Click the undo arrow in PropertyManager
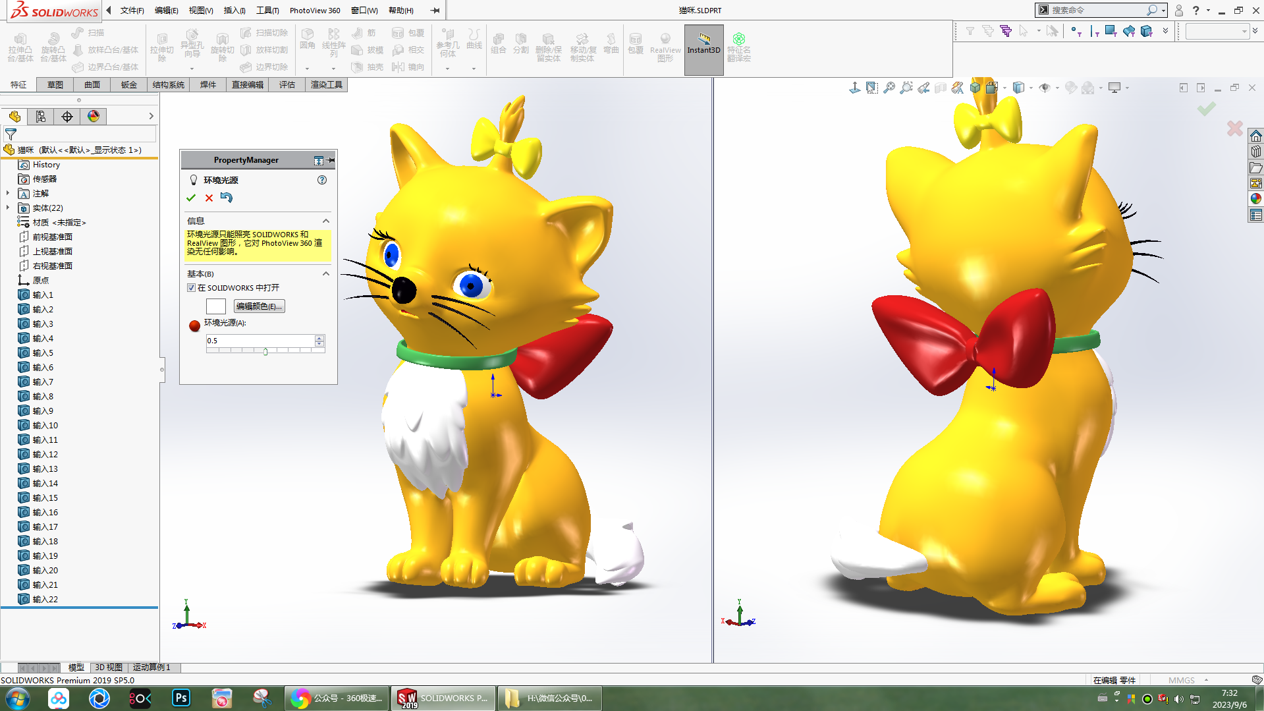 click(x=227, y=198)
